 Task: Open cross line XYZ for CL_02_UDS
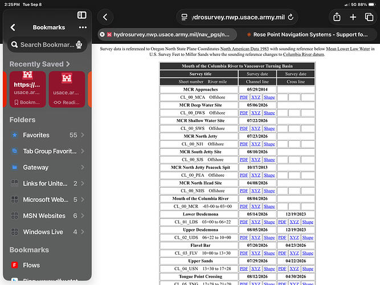tap(294, 238)
